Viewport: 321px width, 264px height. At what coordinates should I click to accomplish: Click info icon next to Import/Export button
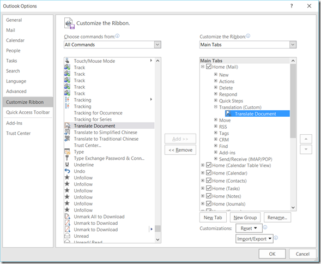click(276, 238)
